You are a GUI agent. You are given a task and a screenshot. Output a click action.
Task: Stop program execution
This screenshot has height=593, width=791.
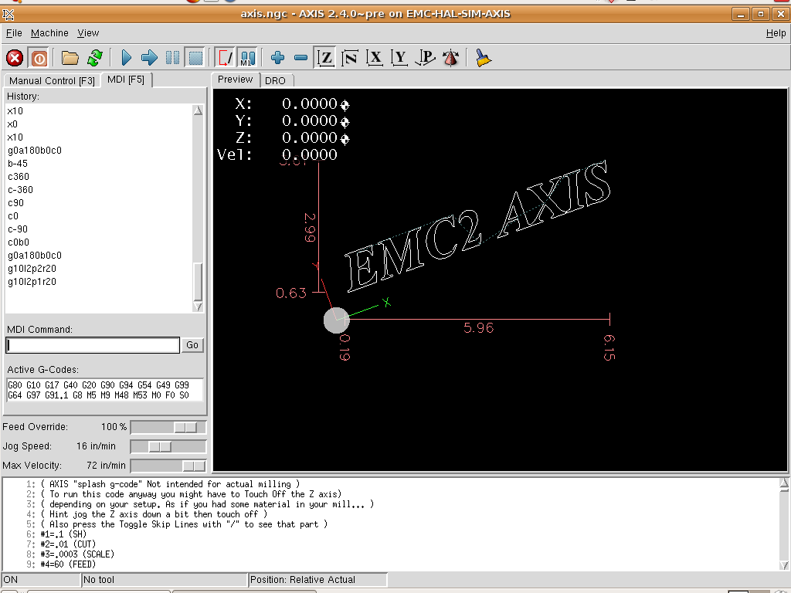(x=195, y=58)
